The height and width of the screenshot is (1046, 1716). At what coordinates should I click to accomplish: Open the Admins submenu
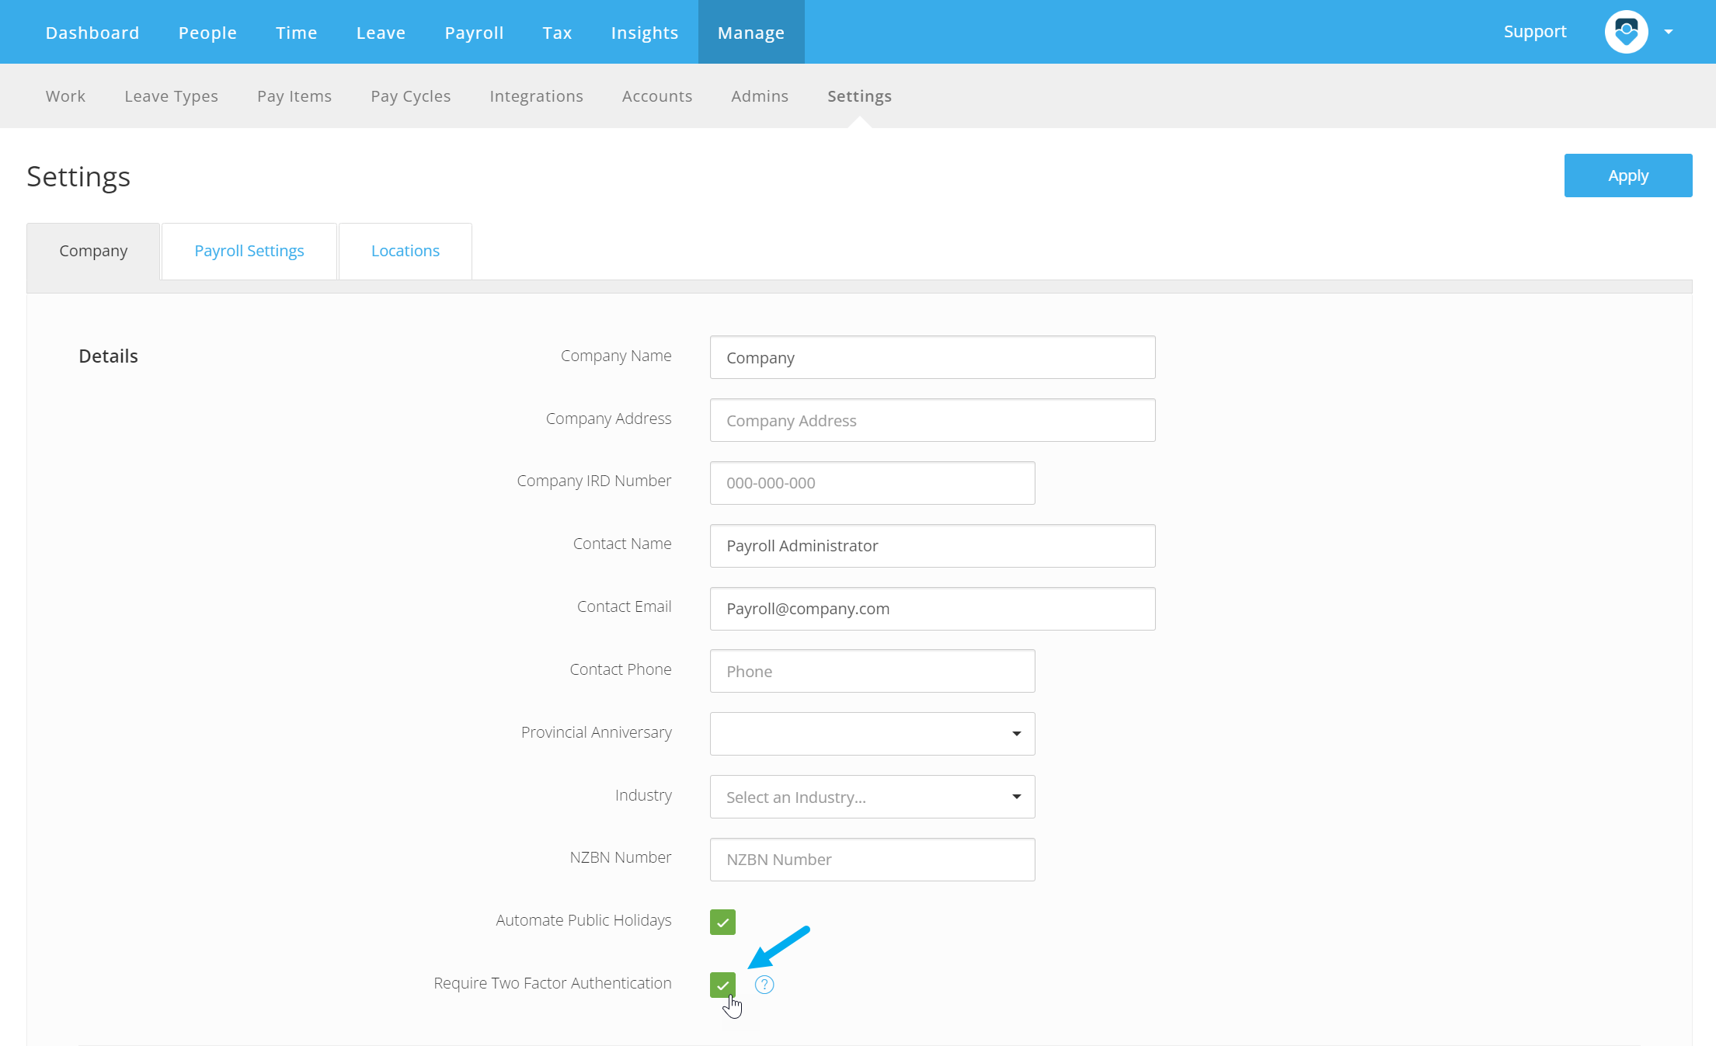(x=760, y=96)
